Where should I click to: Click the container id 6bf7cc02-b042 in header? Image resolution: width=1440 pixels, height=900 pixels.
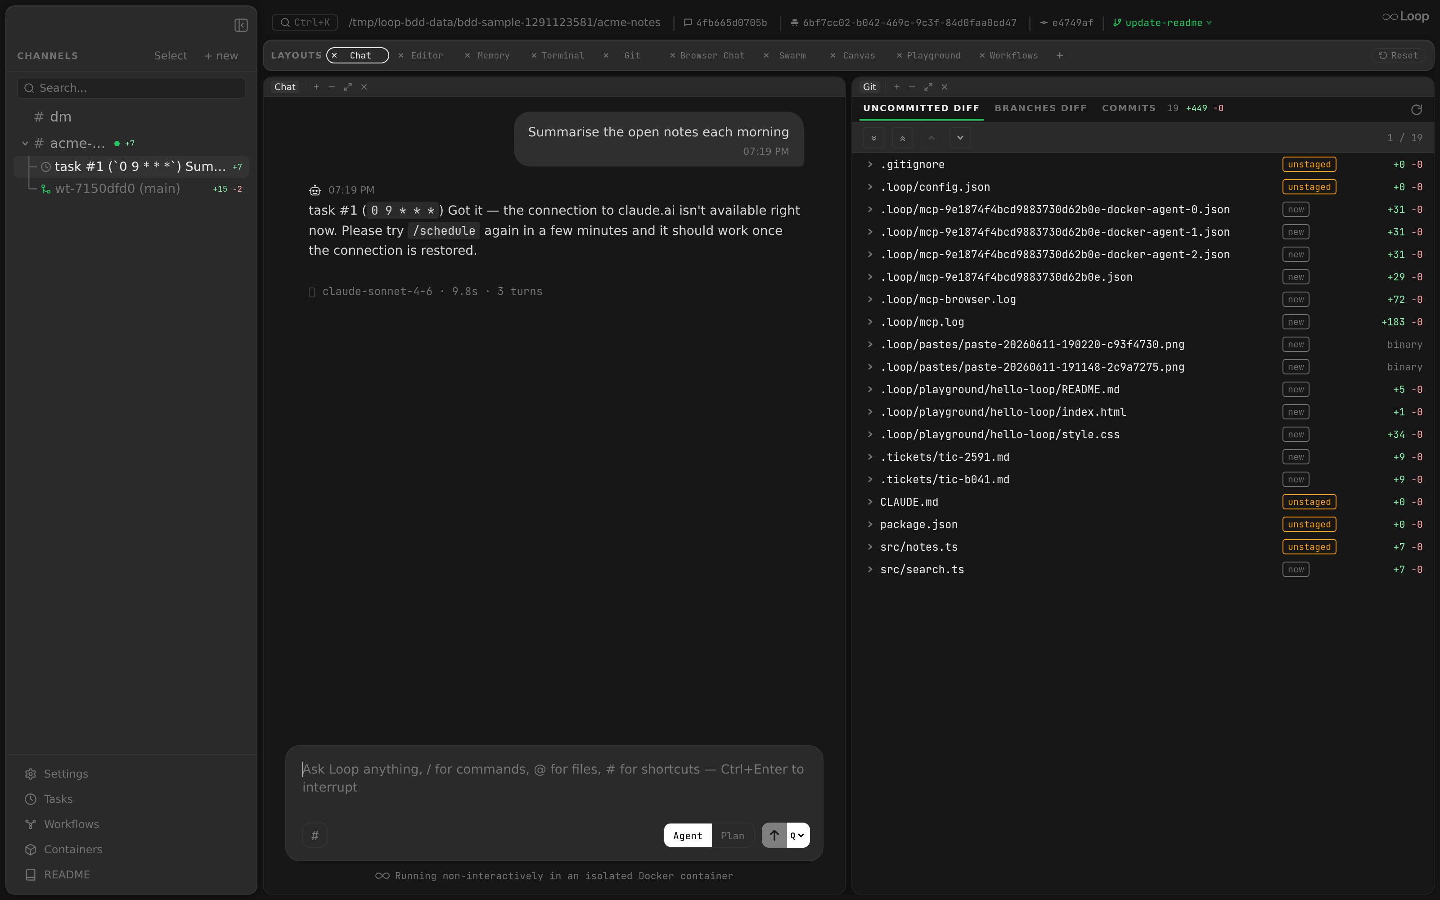point(903,22)
